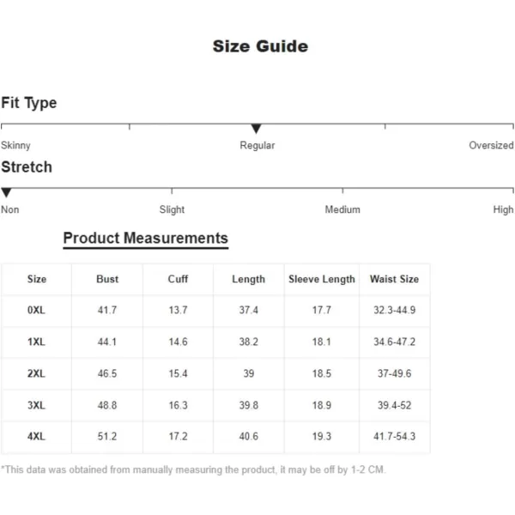
Task: Click the 4XL size row label
Action: tap(36, 437)
